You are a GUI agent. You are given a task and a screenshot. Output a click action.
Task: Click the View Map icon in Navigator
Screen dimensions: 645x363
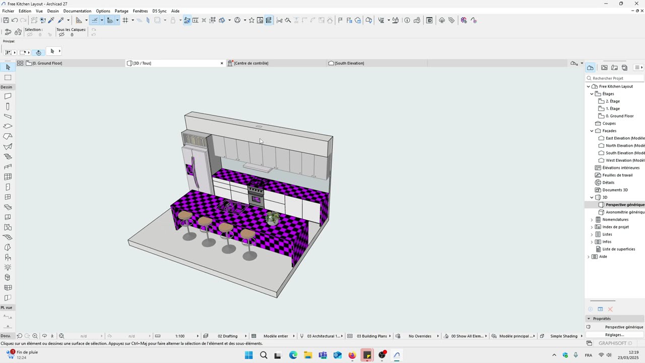(x=604, y=68)
